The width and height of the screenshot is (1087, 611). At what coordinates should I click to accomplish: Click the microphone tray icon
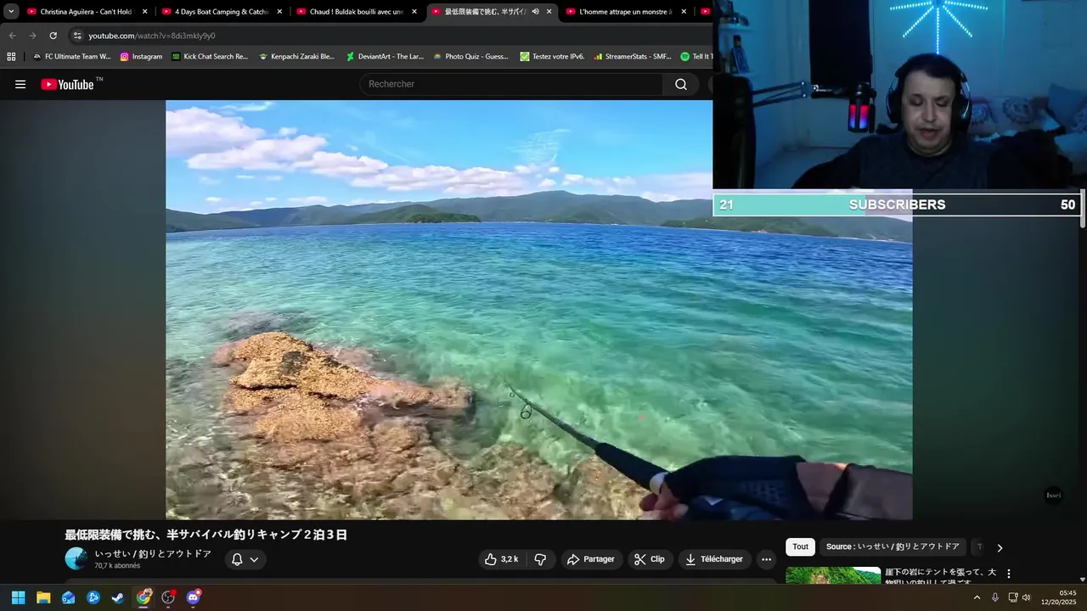coord(995,597)
